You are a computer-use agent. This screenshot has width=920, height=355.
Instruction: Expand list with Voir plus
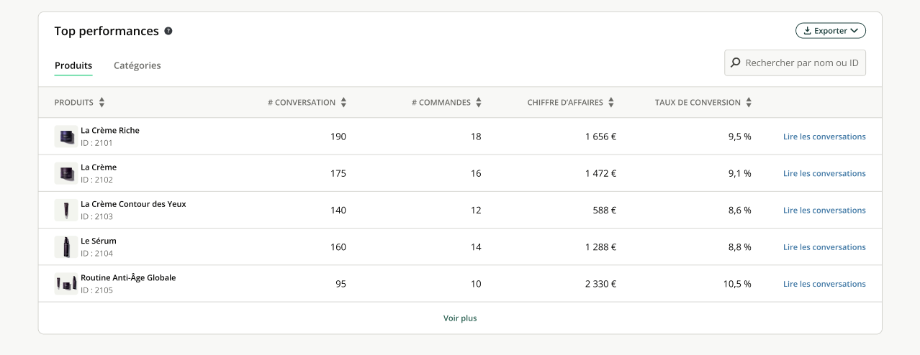pos(460,318)
